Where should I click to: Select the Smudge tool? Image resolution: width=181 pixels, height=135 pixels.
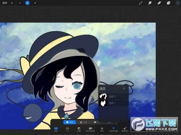150,3
